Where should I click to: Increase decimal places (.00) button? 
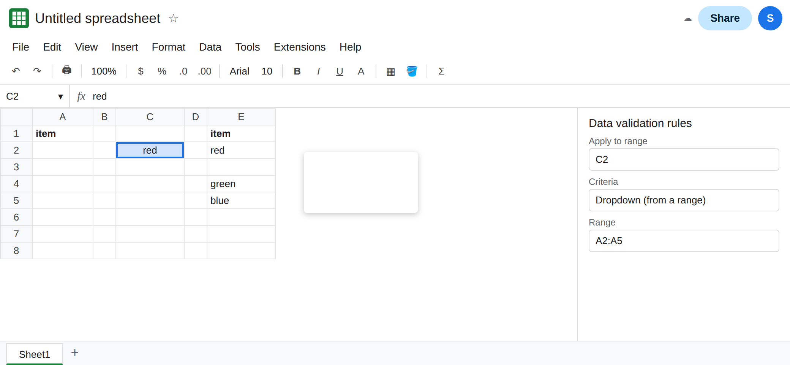point(204,71)
